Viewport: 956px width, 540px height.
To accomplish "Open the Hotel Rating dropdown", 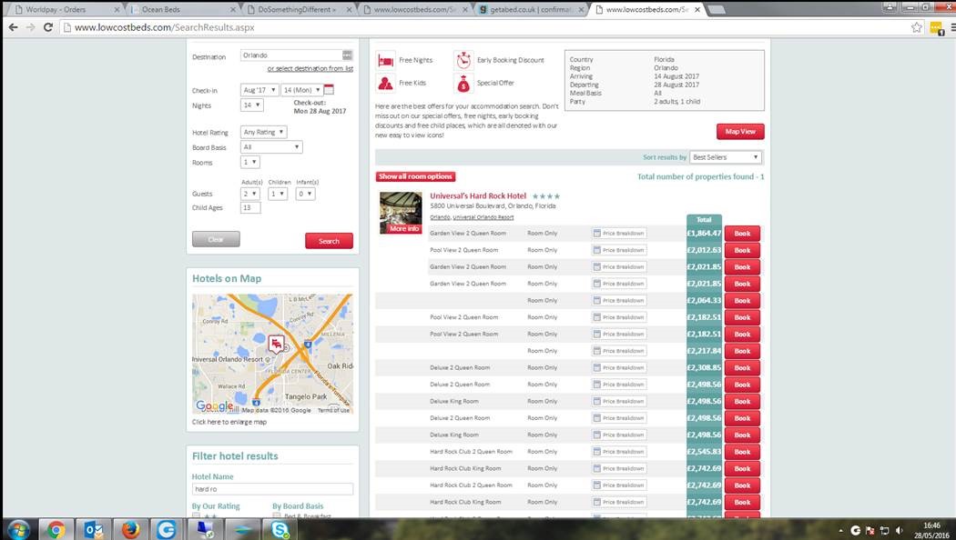I will pyautogui.click(x=263, y=132).
